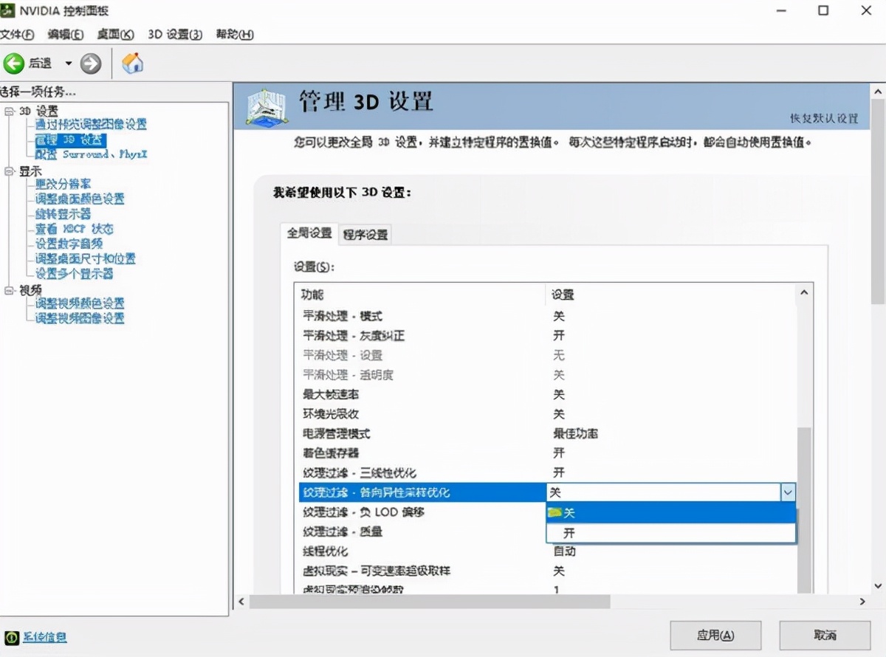886x657 pixels.
Task: Open the 纹理过滤 setting dropdown arrow
Action: pyautogui.click(x=788, y=492)
